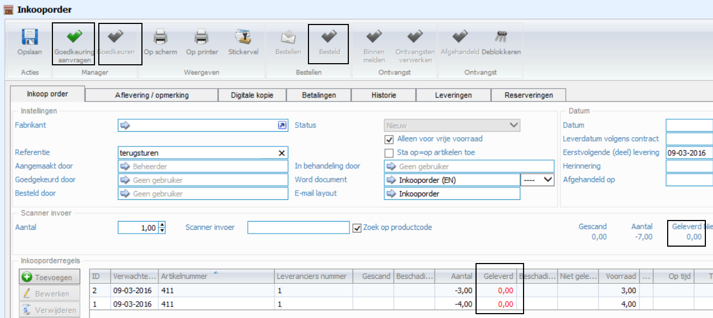Click the Op scherm printer icon

(x=160, y=38)
